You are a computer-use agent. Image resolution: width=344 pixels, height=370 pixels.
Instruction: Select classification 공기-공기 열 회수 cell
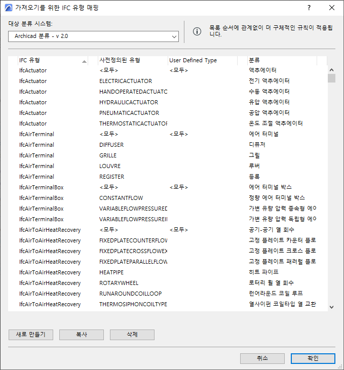point(271,230)
